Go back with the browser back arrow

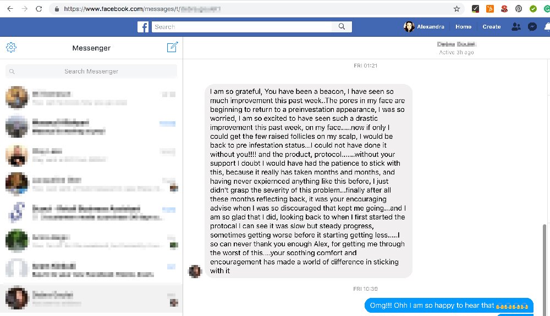coord(10,9)
